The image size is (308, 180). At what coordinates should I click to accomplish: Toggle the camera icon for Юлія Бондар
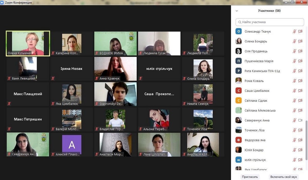click(300, 150)
